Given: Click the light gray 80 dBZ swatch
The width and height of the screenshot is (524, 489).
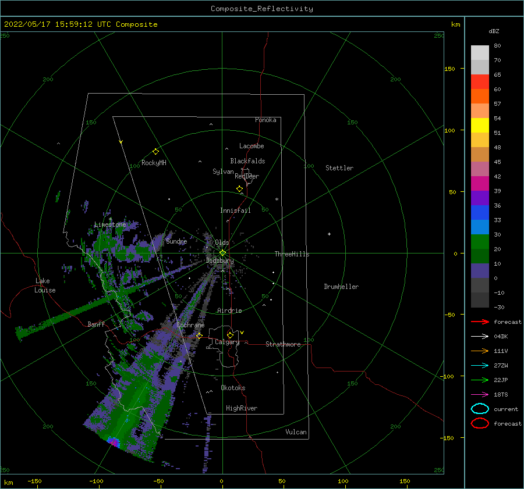Looking at the screenshot, I should coord(480,53).
